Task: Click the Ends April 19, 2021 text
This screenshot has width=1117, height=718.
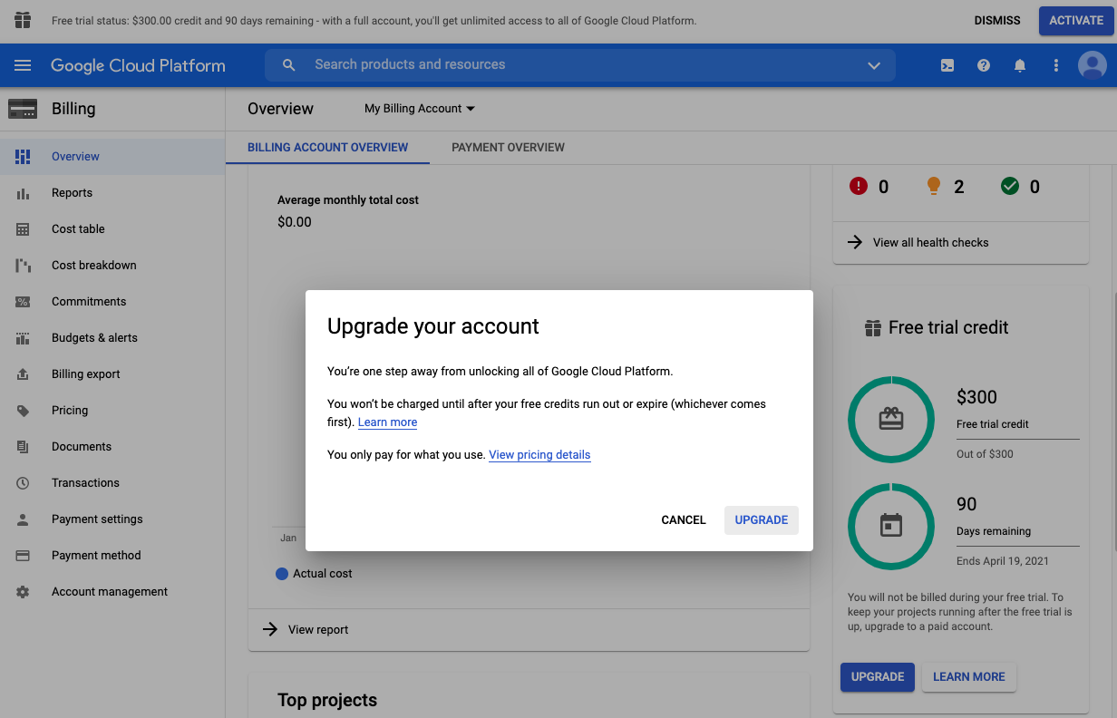Action: (x=1003, y=561)
